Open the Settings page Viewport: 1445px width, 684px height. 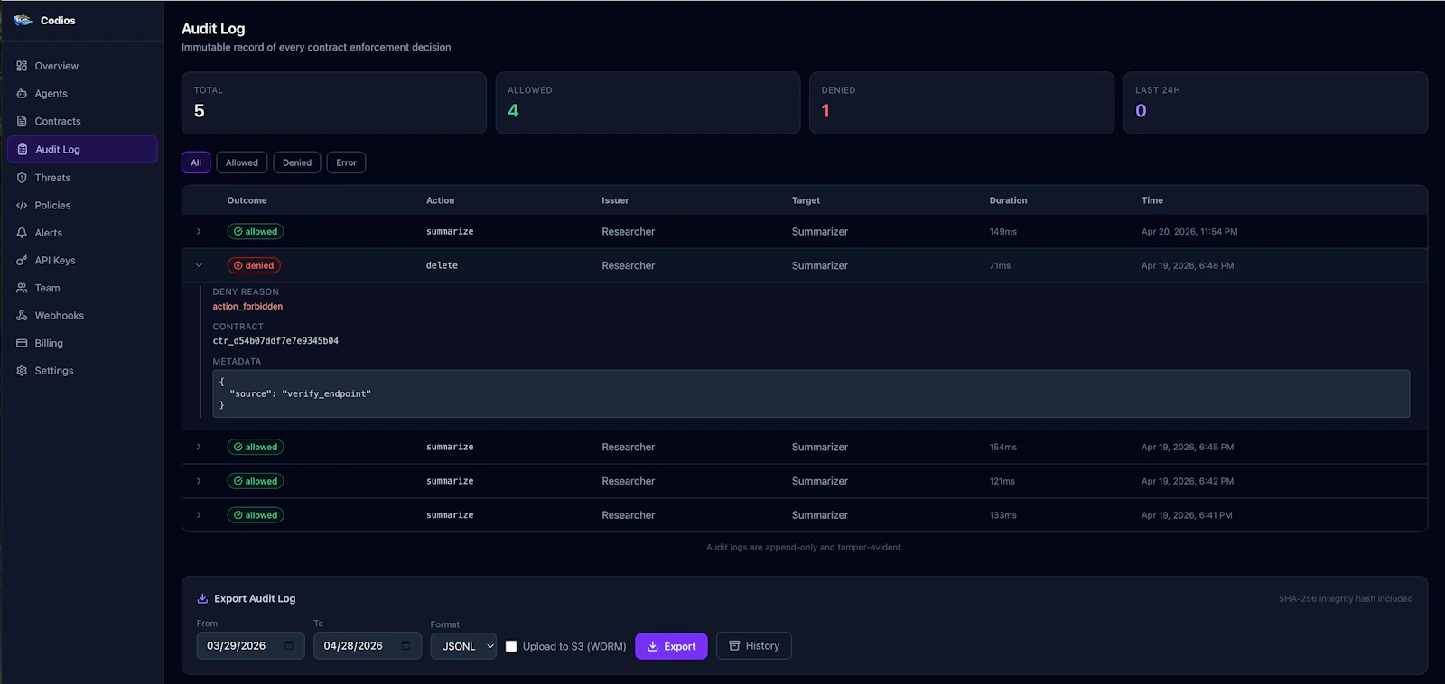(82, 371)
